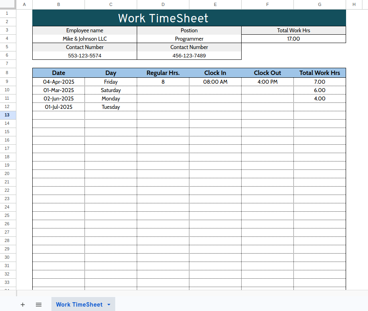The width and height of the screenshot is (368, 311).
Task: Click the Total Work Hrs table header in row 8
Action: coord(320,73)
